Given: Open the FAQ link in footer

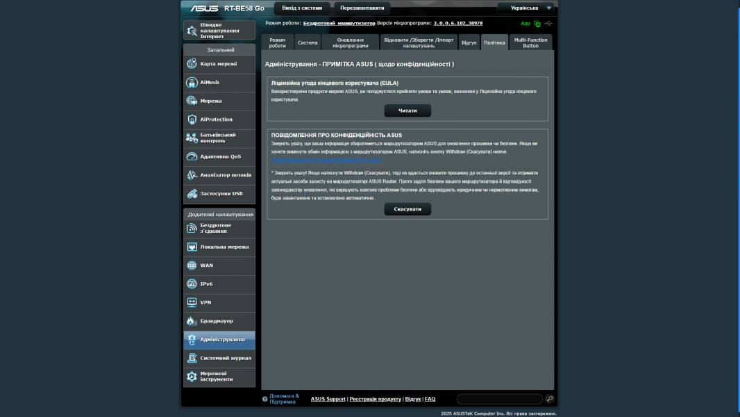Looking at the screenshot, I should click(x=430, y=399).
